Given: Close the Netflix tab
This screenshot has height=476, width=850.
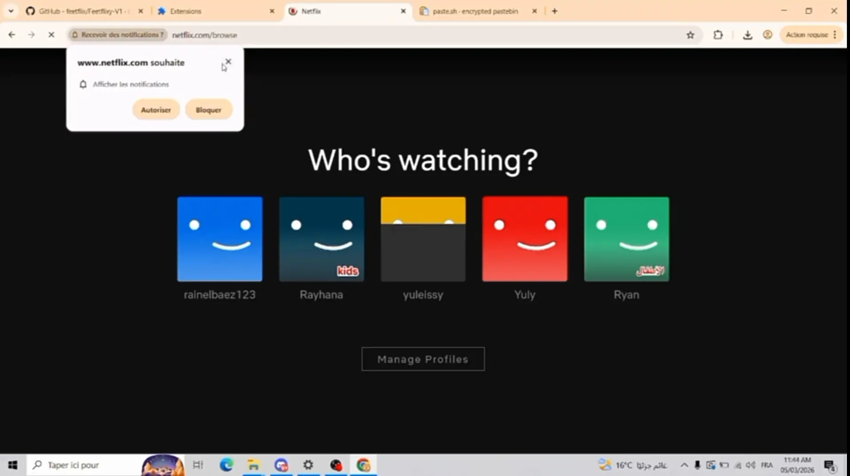Looking at the screenshot, I should (x=403, y=11).
